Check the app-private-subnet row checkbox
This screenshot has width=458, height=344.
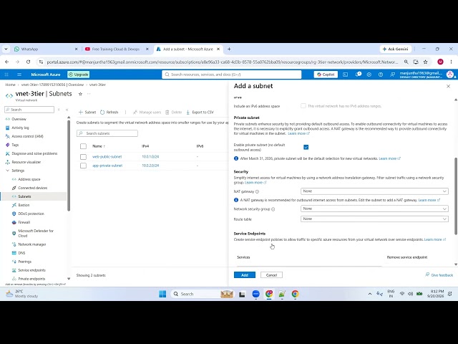coord(83,166)
